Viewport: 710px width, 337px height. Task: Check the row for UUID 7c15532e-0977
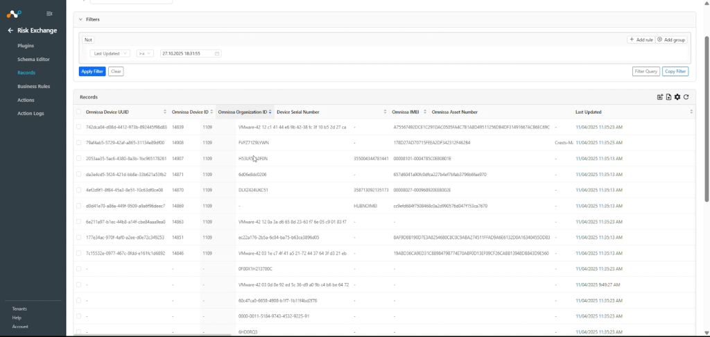[x=79, y=253]
